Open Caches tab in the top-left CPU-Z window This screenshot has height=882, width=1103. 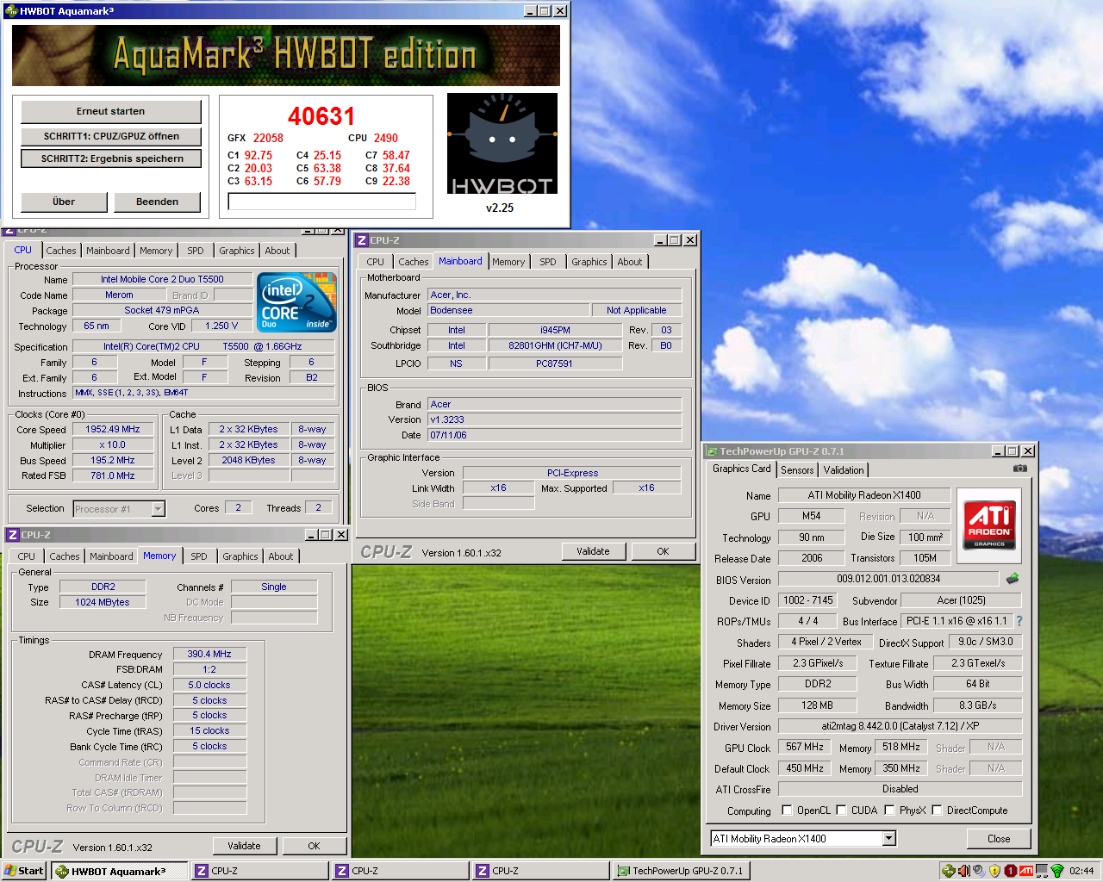click(61, 251)
